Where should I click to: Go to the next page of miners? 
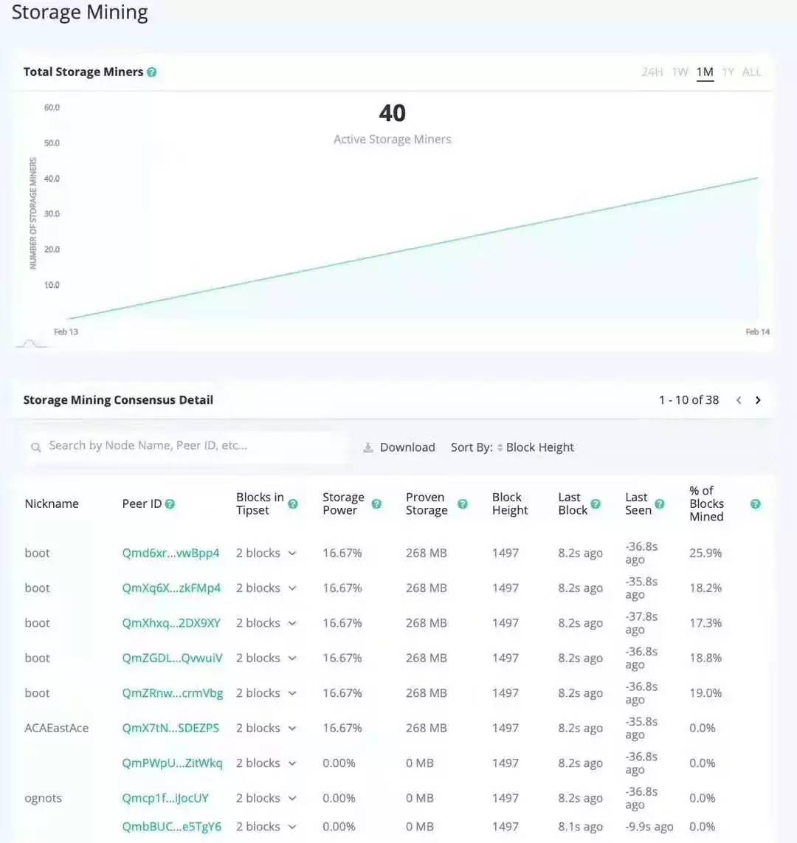click(x=758, y=399)
